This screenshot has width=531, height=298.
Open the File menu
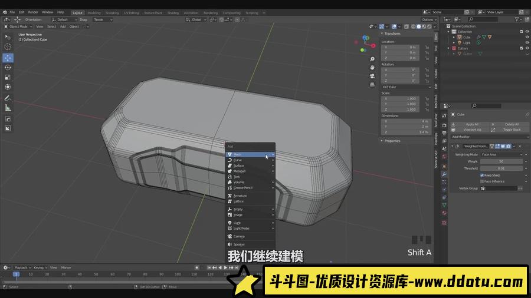click(x=12, y=12)
